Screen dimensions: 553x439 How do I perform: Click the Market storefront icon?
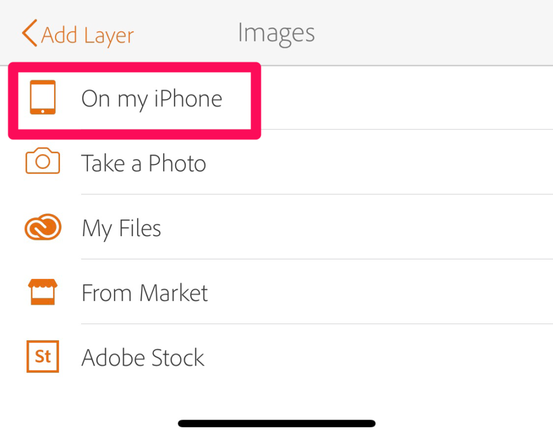[x=43, y=292]
